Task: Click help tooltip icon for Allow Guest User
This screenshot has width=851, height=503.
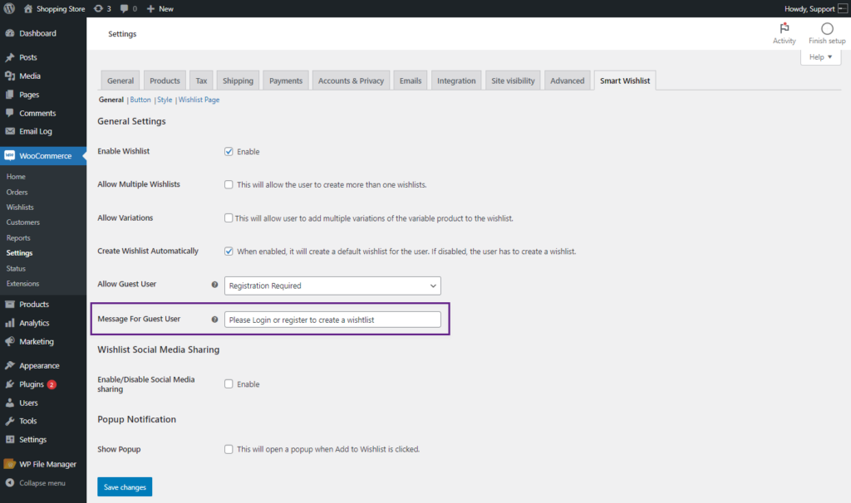Action: coord(215,285)
